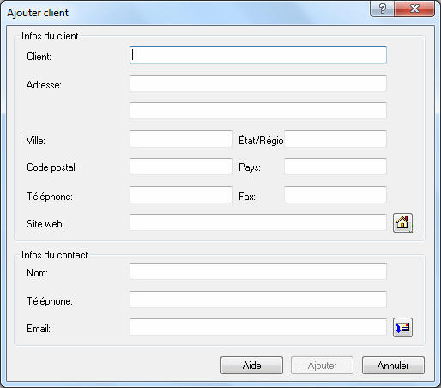
Task: Click the question mark help icon in title bar
Action: click(383, 9)
